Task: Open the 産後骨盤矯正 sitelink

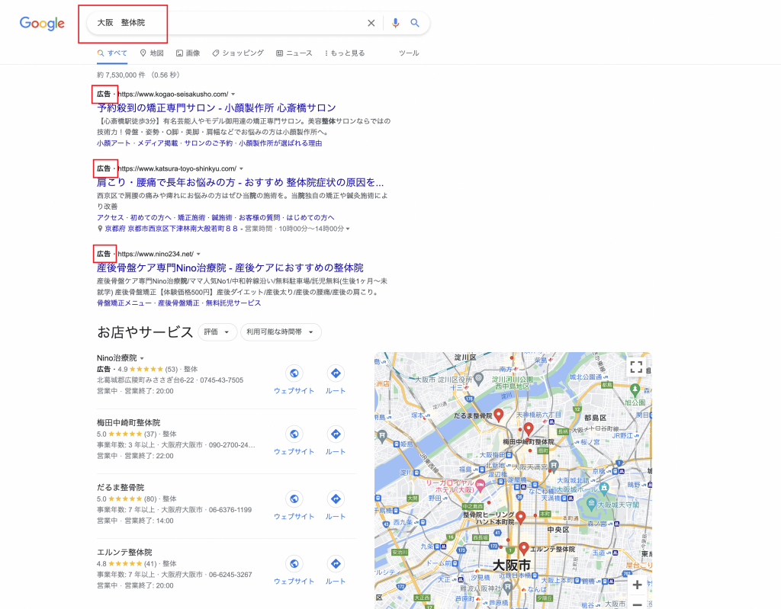Action: pyautogui.click(x=178, y=303)
